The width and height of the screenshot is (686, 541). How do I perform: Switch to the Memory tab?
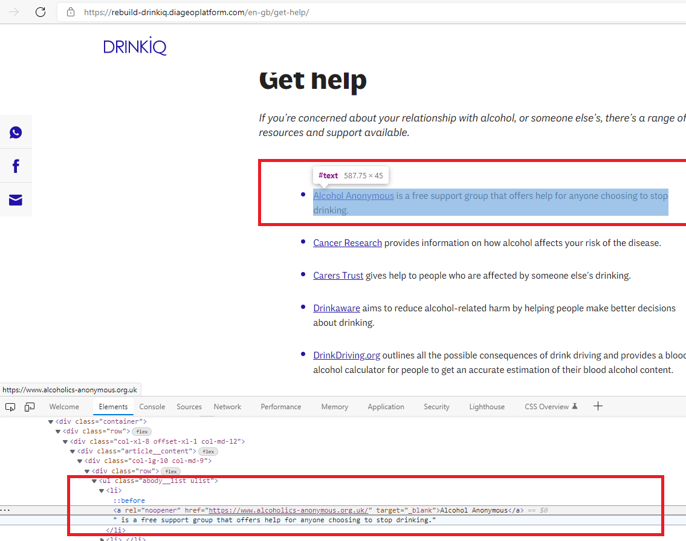[x=335, y=407]
